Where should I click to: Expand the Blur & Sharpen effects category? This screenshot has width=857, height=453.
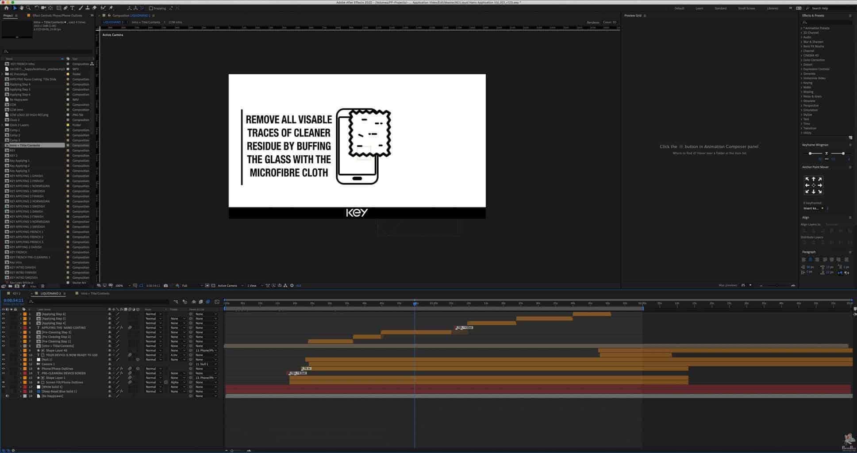(x=813, y=42)
